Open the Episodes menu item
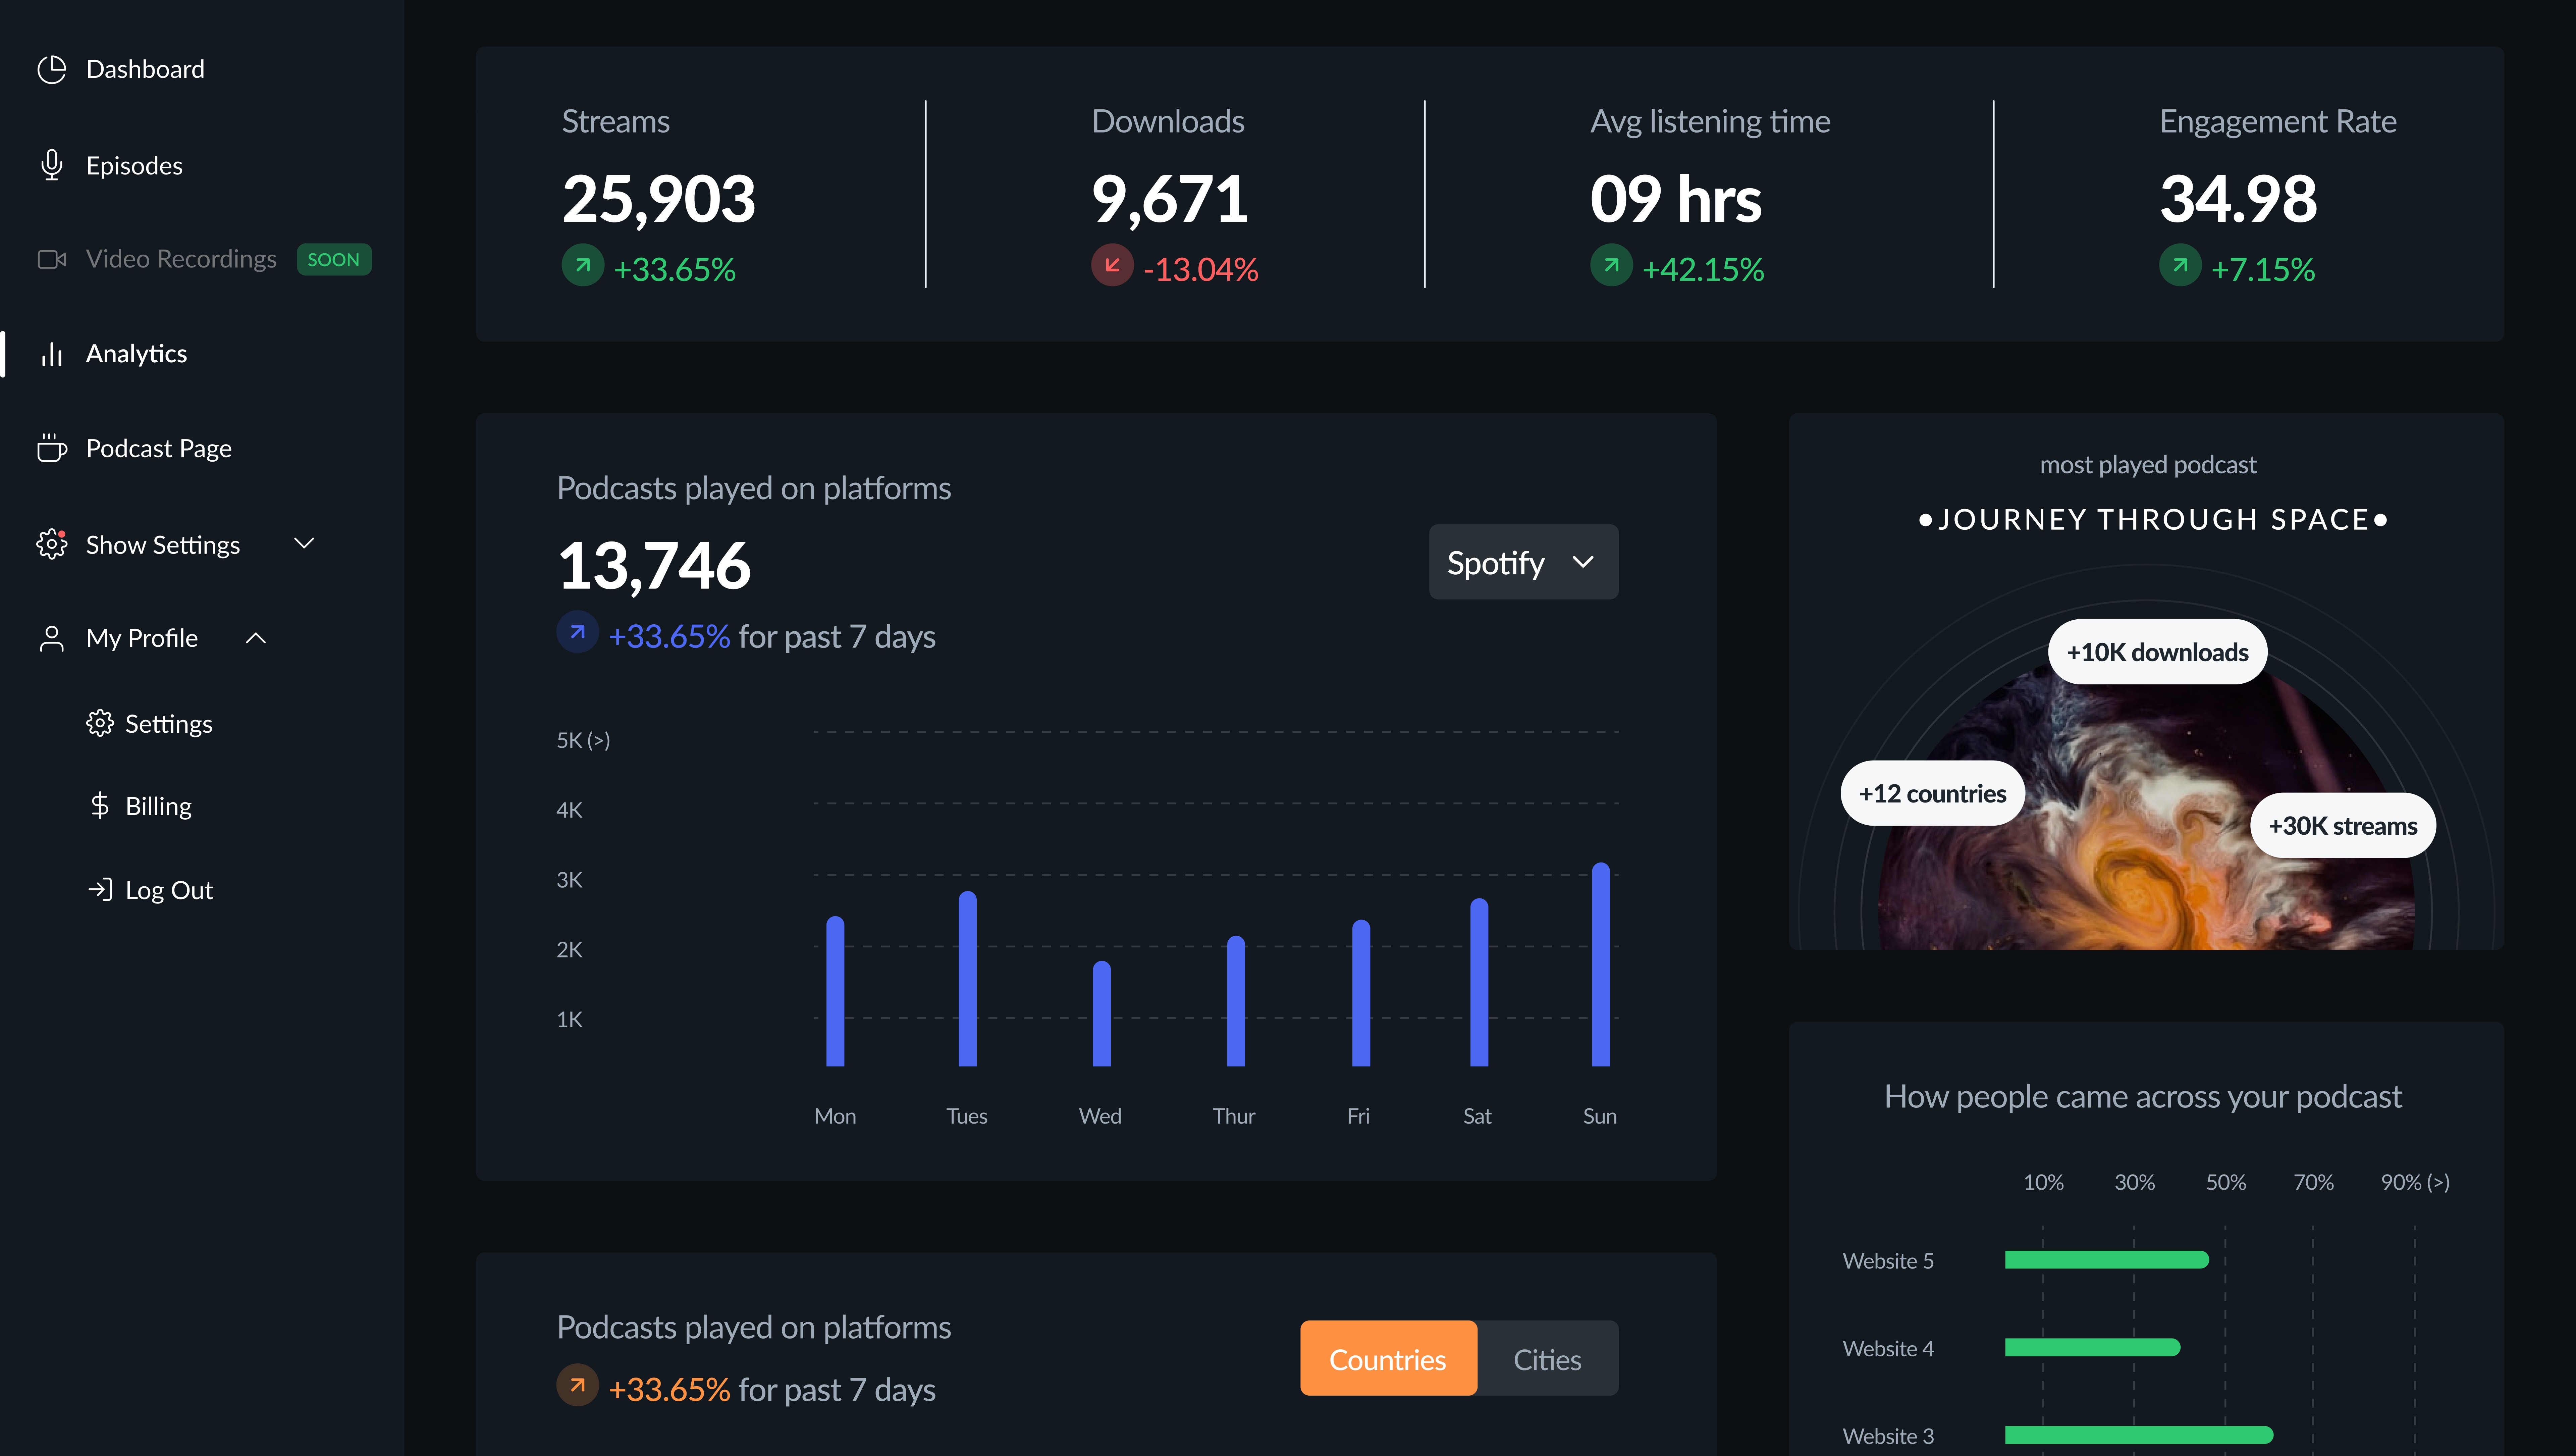Screen dimensions: 2576x1456 [x=134, y=165]
